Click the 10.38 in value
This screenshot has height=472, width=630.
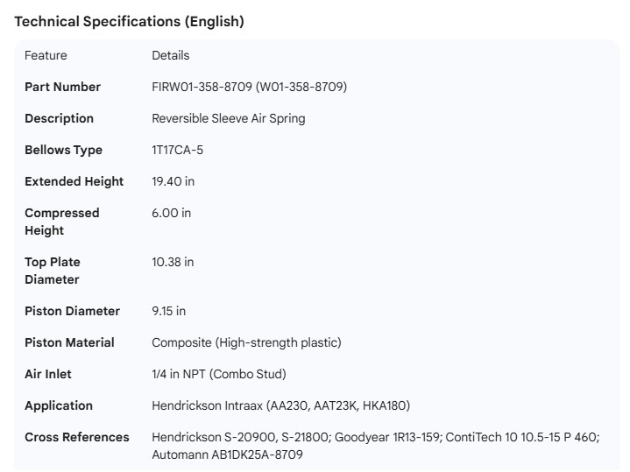(173, 262)
